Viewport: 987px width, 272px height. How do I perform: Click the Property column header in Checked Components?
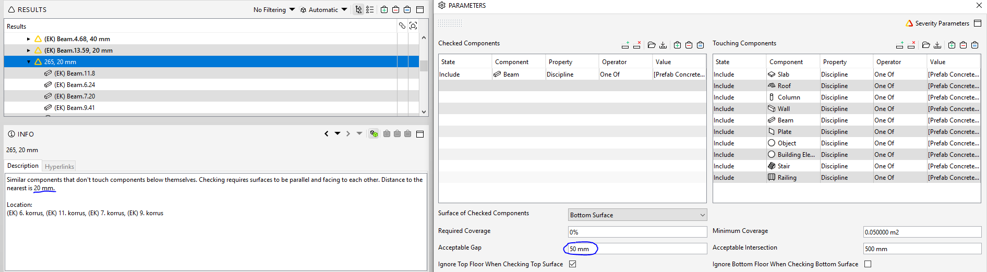point(572,61)
